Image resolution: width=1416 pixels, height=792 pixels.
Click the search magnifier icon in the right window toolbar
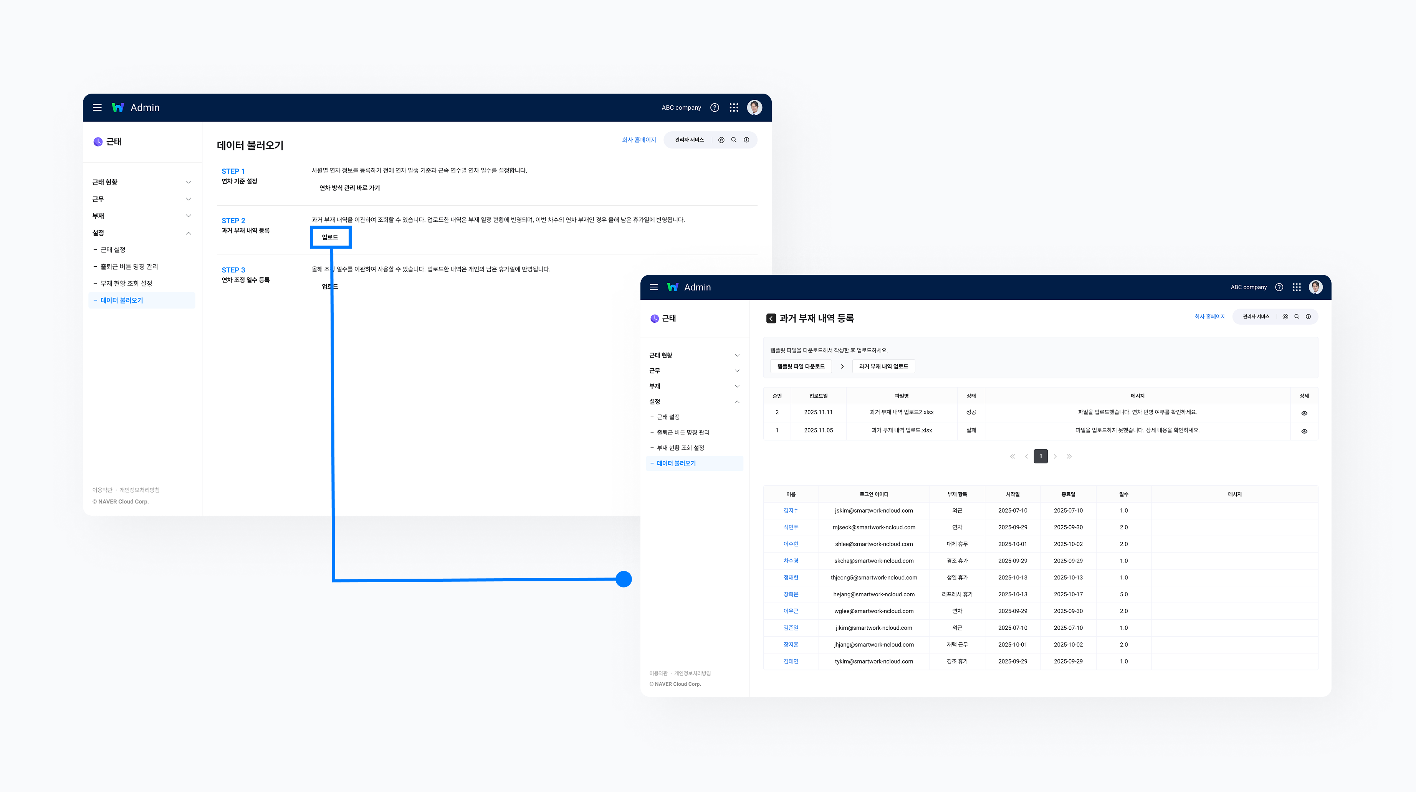click(x=1297, y=317)
